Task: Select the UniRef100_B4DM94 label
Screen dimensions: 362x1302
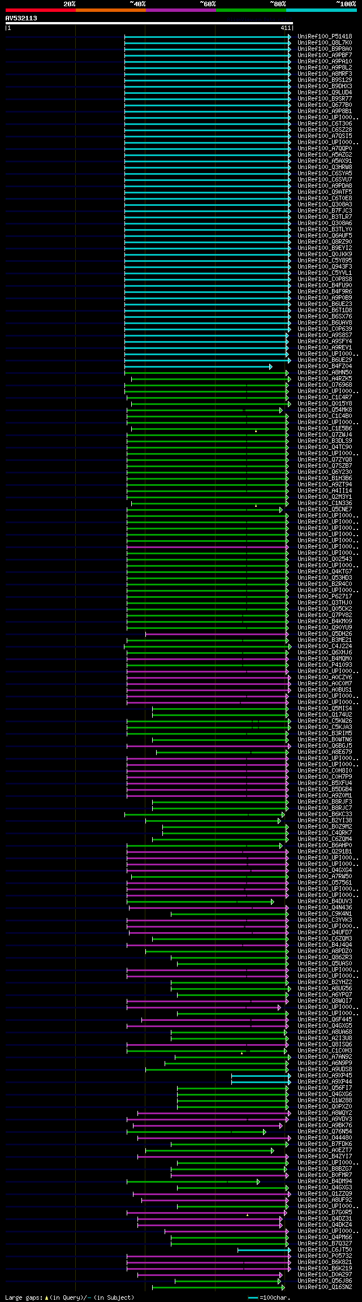Action: click(x=325, y=1182)
